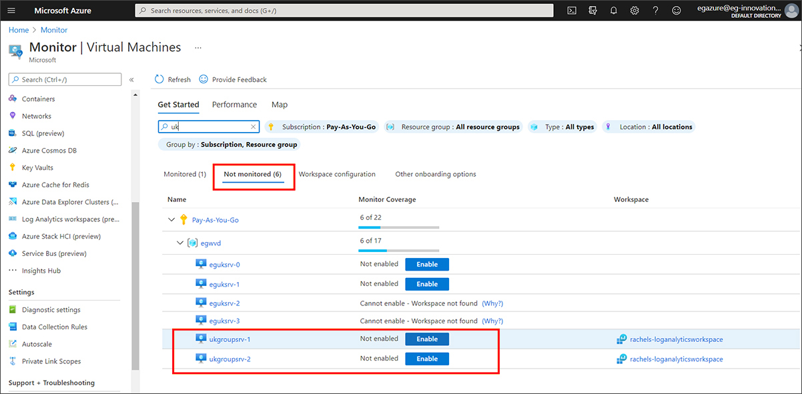Open Insights Hub in the sidebar

[41, 271]
